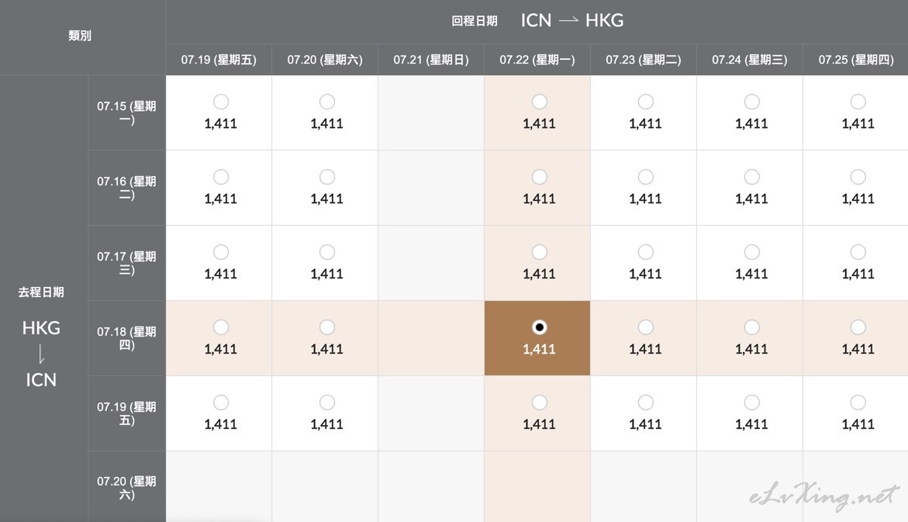This screenshot has width=908, height=522.
Task: Choose 07.19 departure with 07.25 return
Action: (x=858, y=403)
